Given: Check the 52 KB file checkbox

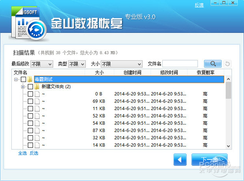Looking at the screenshot, I should coord(30,116).
